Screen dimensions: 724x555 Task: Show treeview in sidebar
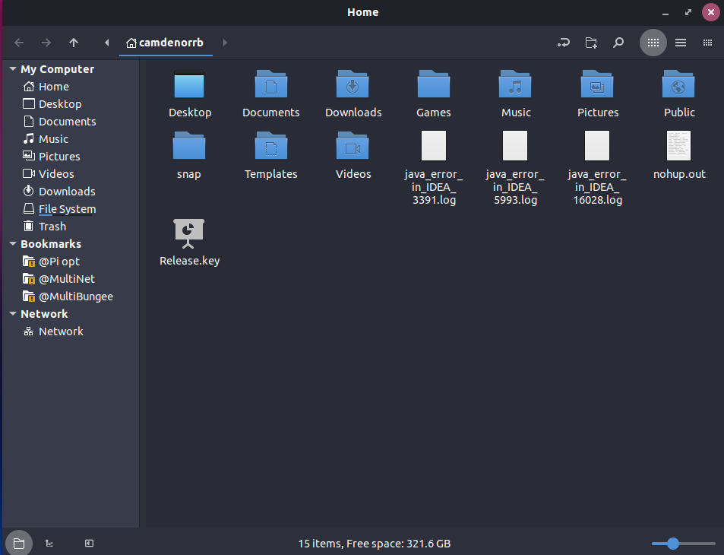click(49, 543)
